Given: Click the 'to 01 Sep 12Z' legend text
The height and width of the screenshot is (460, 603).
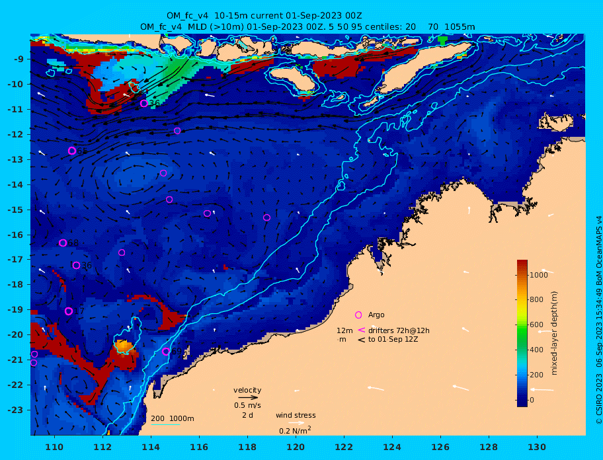Looking at the screenshot, I should pyautogui.click(x=393, y=339).
